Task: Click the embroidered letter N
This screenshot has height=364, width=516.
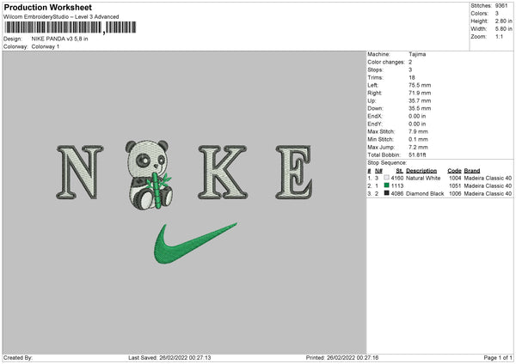Action: tap(80, 173)
